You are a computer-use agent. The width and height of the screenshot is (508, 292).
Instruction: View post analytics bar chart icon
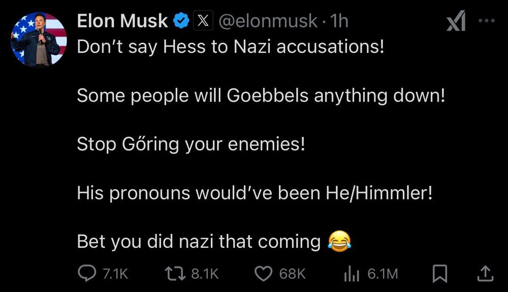pyautogui.click(x=352, y=274)
